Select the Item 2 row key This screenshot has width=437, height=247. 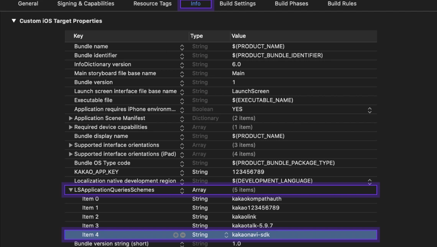tap(90, 217)
